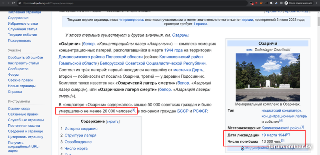Open the Extensions puzzle-piece menu
This screenshot has width=320, height=155.
(x=271, y=3)
